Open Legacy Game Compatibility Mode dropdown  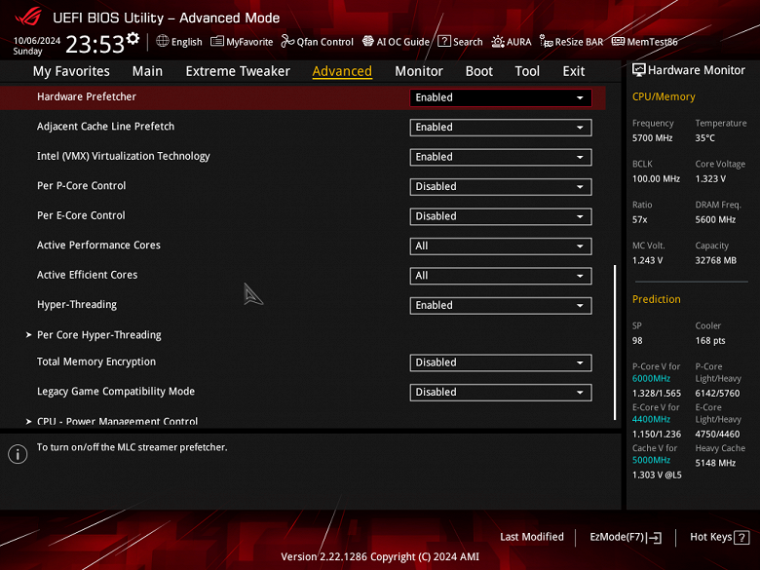501,393
